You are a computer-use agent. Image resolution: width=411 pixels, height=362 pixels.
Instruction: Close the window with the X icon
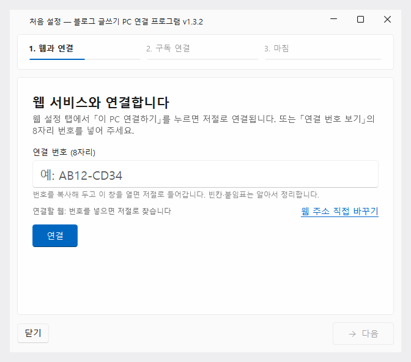387,19
